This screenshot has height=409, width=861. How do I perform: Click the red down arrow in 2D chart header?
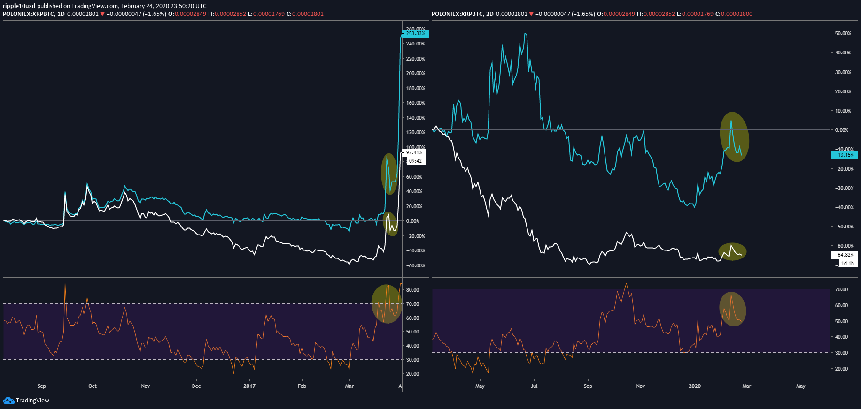[531, 14]
